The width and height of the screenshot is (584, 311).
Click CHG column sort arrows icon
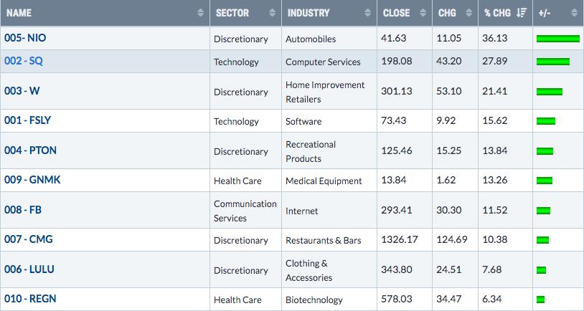coord(467,13)
